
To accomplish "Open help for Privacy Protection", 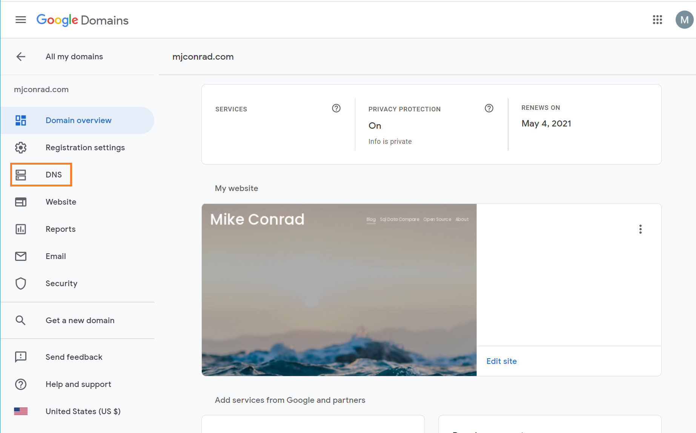I will coord(489,108).
